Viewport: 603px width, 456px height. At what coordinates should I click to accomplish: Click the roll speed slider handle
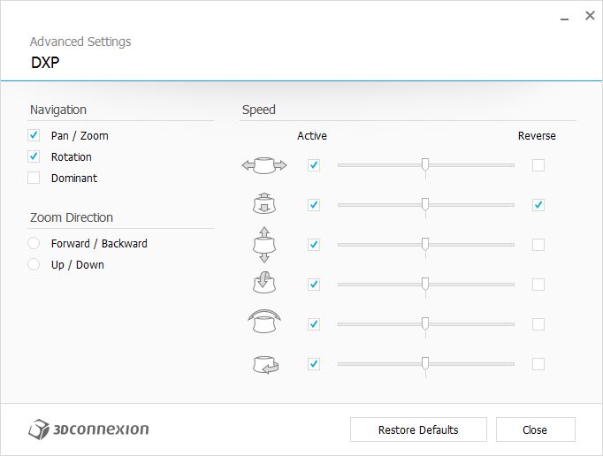[x=425, y=323]
